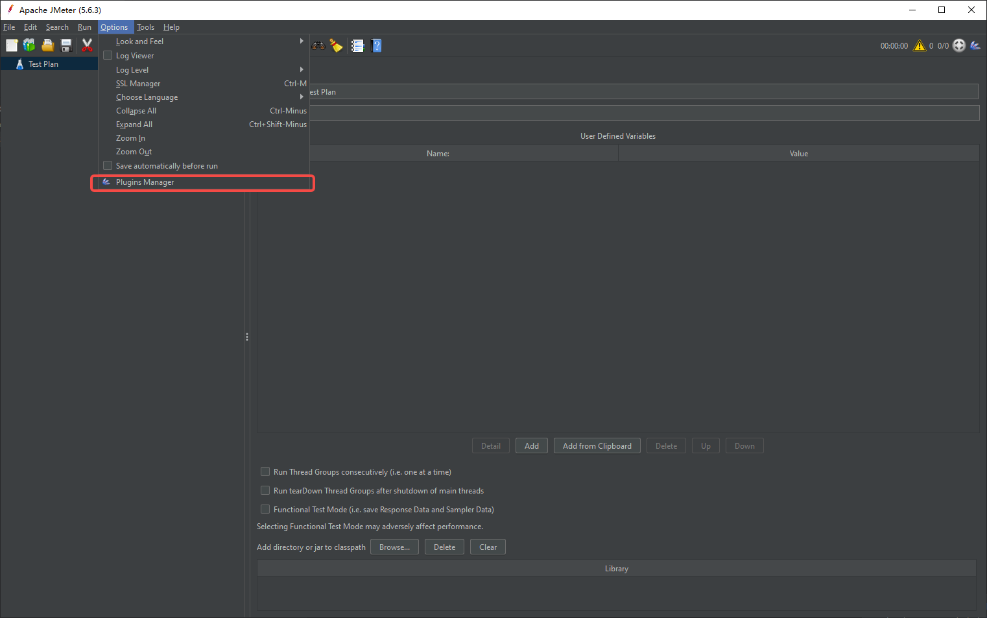Click the Test Plan flask icon in tree

pos(19,64)
